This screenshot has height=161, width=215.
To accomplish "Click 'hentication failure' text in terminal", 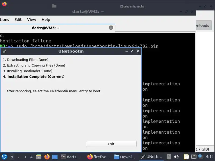I will click(25, 41).
